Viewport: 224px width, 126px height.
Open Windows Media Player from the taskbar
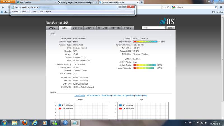pos(45,123)
